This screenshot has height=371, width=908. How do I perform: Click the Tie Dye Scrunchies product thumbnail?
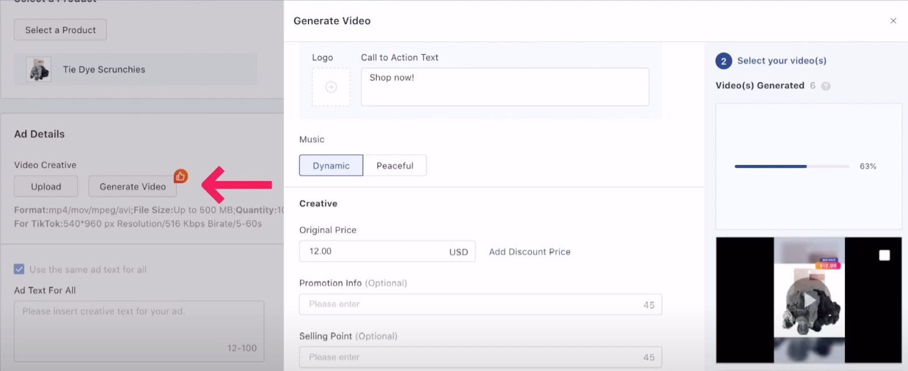[x=39, y=70]
